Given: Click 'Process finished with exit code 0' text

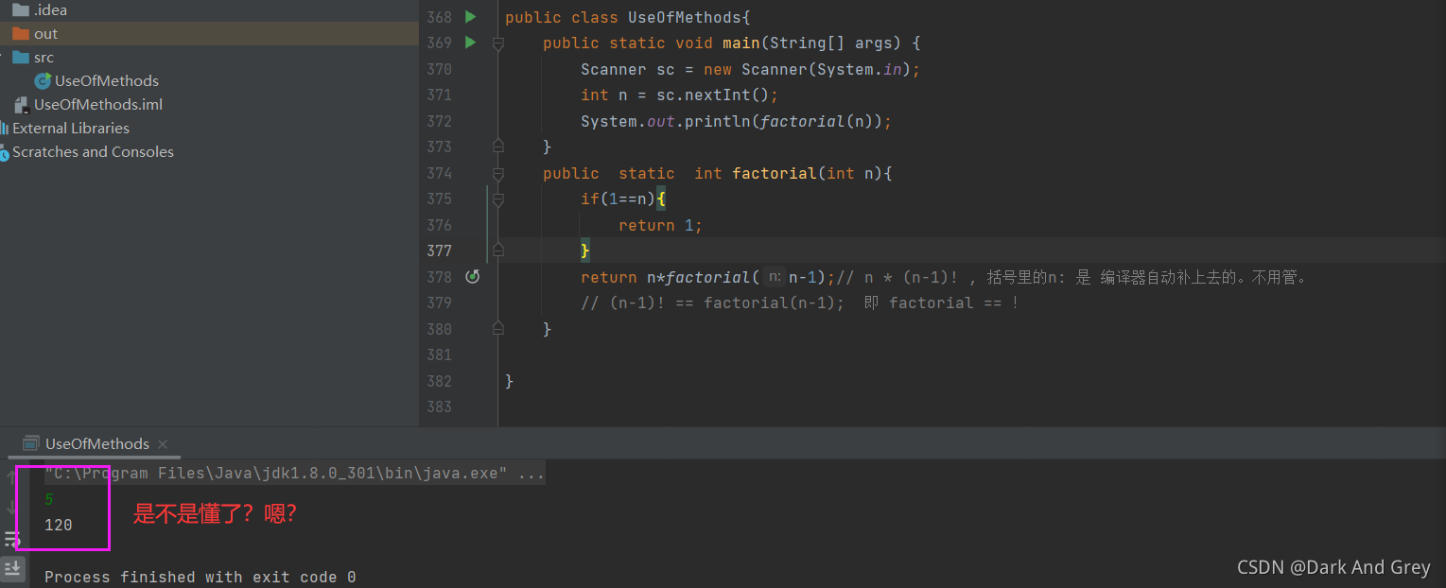Looking at the screenshot, I should click(200, 577).
